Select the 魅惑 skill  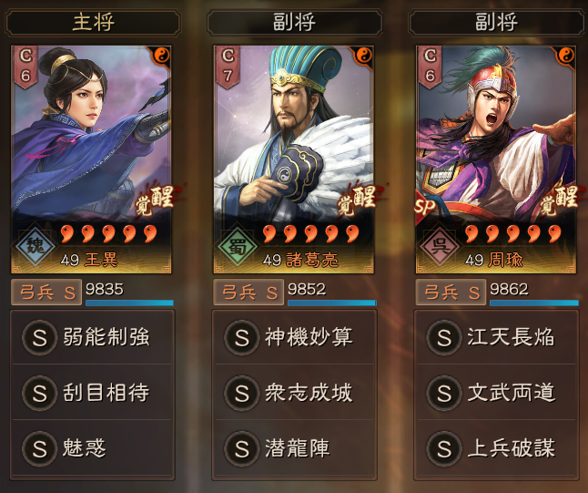pos(92,448)
